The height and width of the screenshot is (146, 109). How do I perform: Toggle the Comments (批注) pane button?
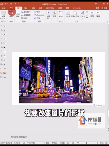55,143
